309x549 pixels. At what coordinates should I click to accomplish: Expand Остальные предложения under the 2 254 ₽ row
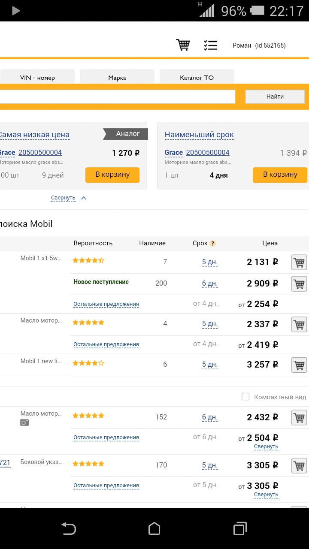point(106,304)
